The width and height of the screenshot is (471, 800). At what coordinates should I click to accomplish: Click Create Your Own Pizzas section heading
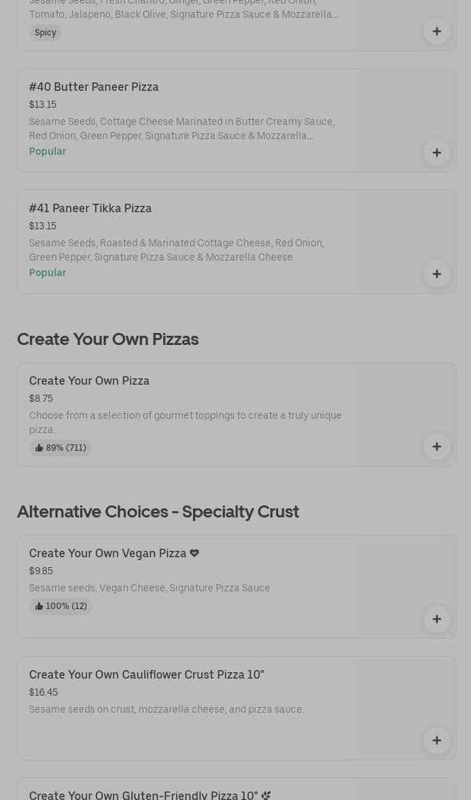[108, 339]
